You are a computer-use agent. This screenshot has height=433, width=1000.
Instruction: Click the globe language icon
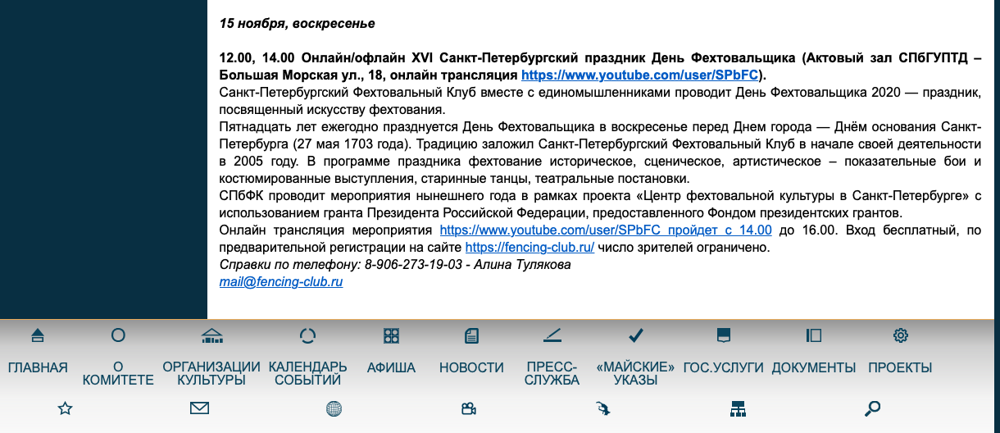(334, 408)
